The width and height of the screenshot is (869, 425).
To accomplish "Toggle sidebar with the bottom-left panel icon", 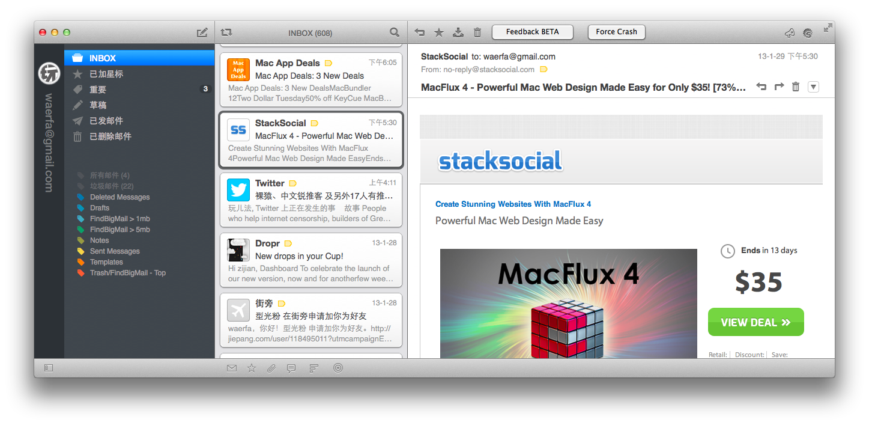I will tap(49, 368).
